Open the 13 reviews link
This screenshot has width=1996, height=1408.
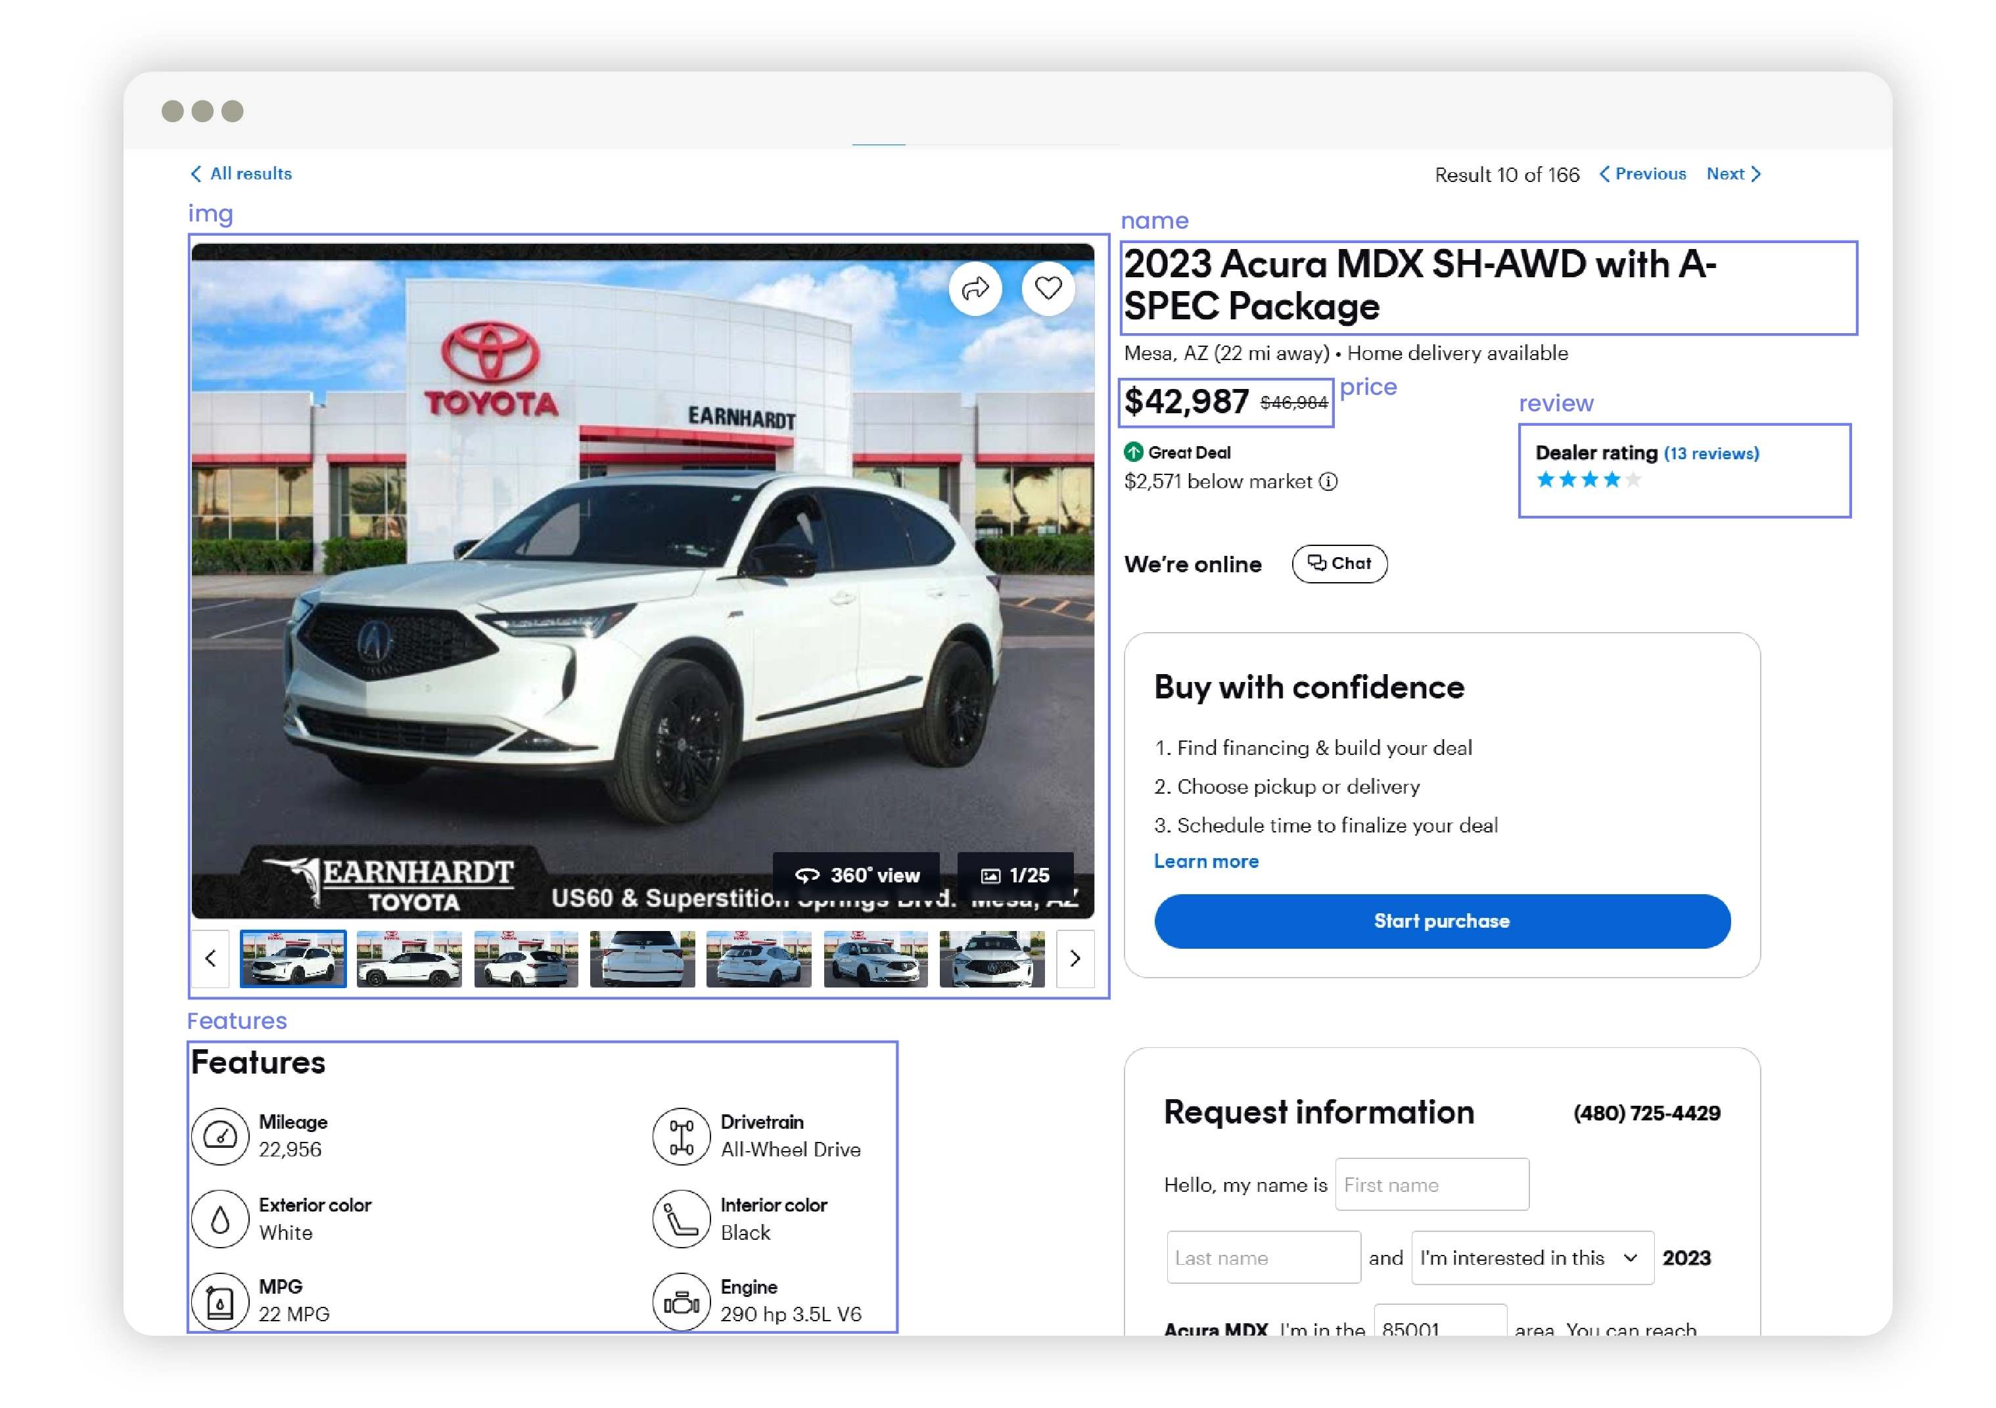click(x=1711, y=454)
